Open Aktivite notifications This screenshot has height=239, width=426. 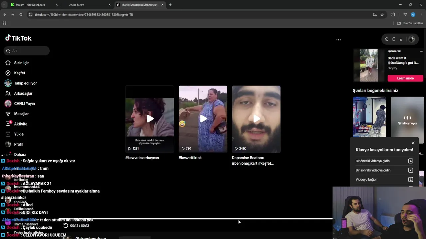coord(21,124)
